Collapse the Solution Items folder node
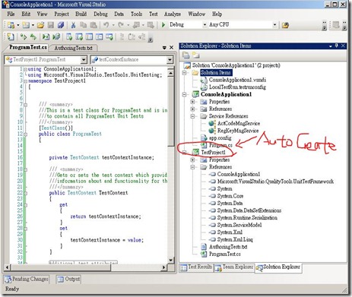The height and width of the screenshot is (297, 352). [185, 73]
